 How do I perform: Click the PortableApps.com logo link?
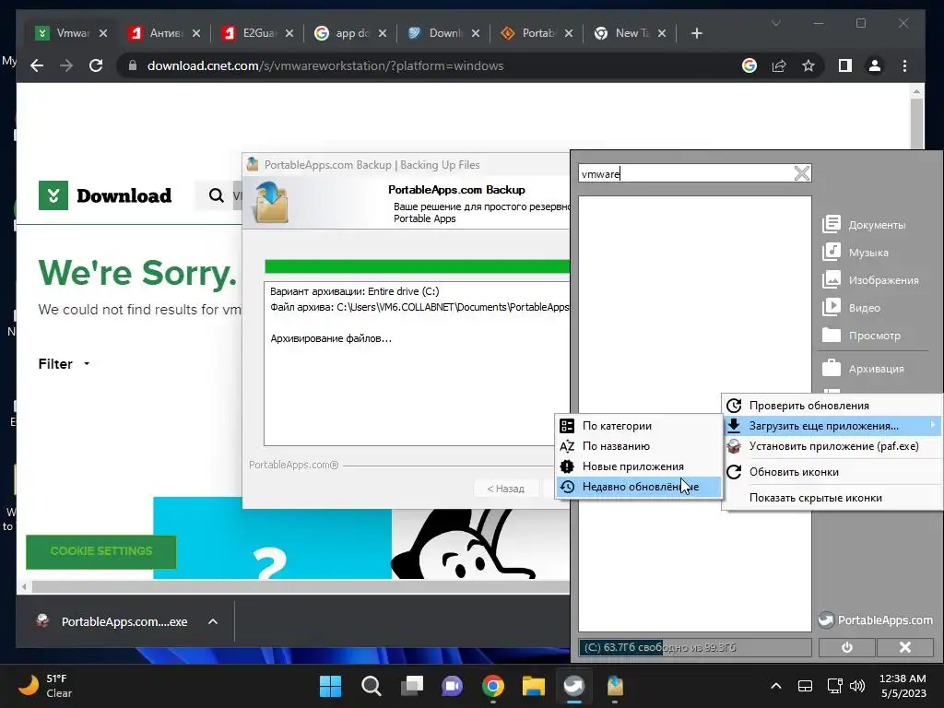click(x=876, y=620)
